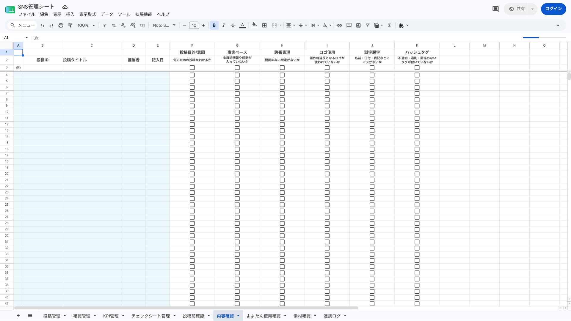Check the 事実ベース box in row 4

click(237, 75)
